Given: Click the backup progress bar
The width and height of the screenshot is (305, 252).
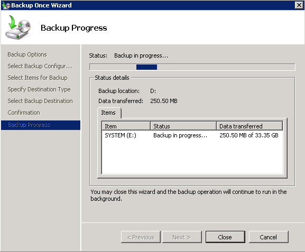Looking at the screenshot, I should [x=192, y=67].
